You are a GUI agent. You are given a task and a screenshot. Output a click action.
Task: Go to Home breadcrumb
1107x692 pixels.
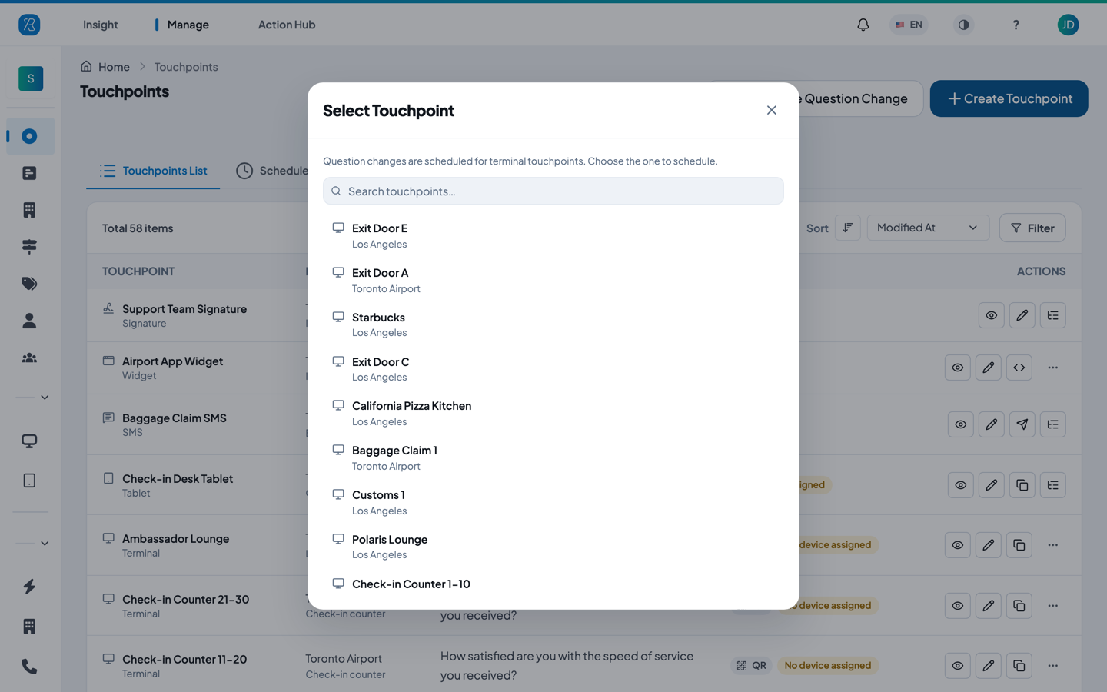coord(105,67)
